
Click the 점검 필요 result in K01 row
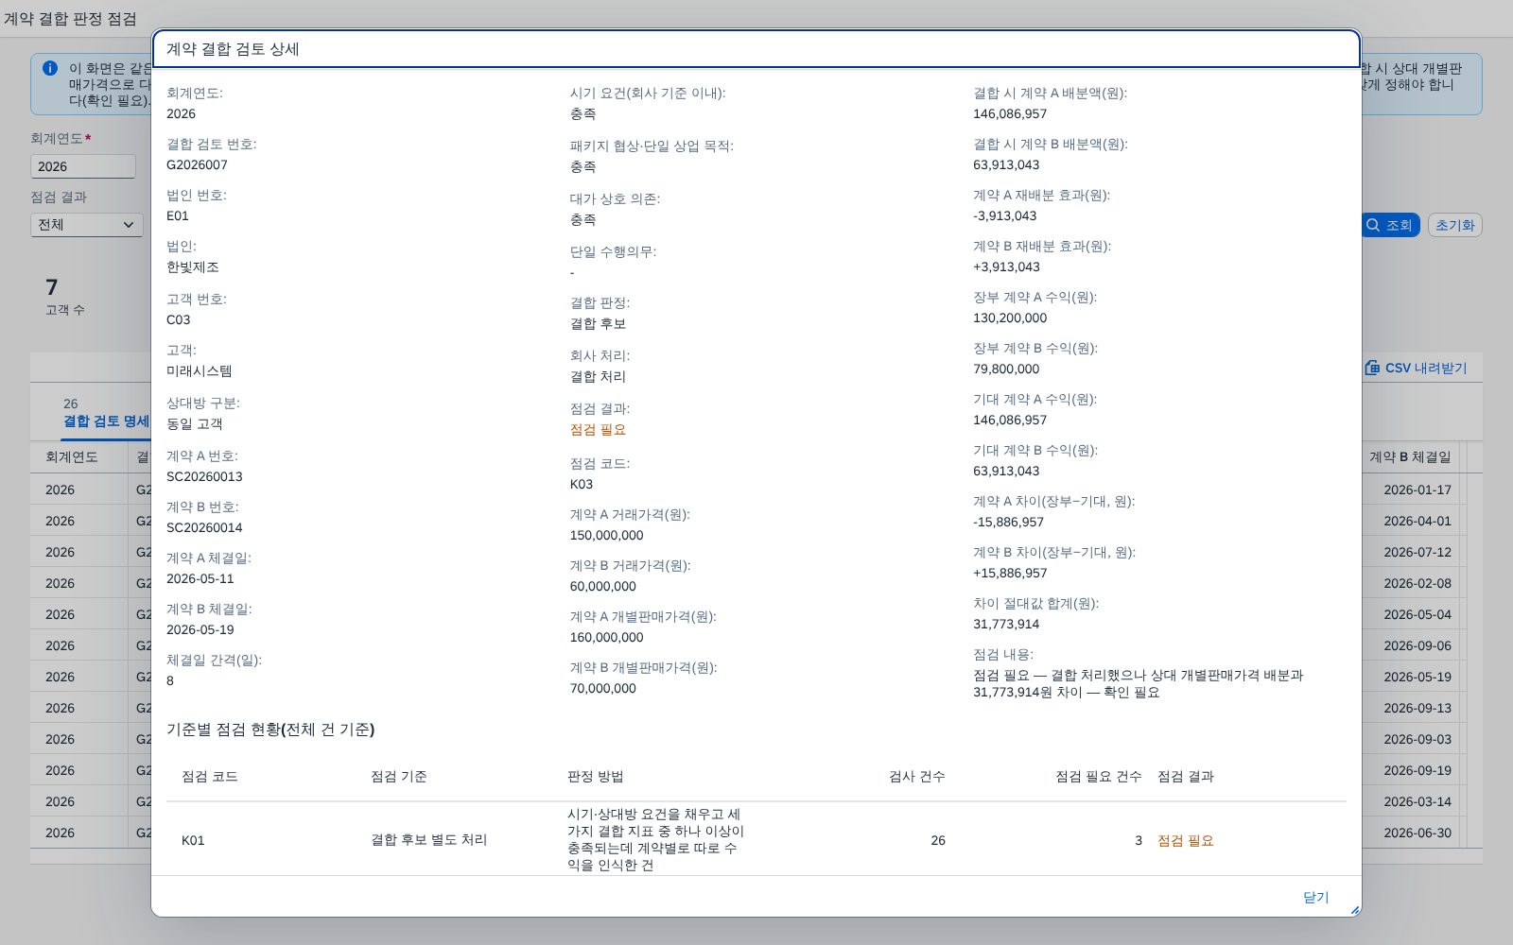tap(1186, 840)
